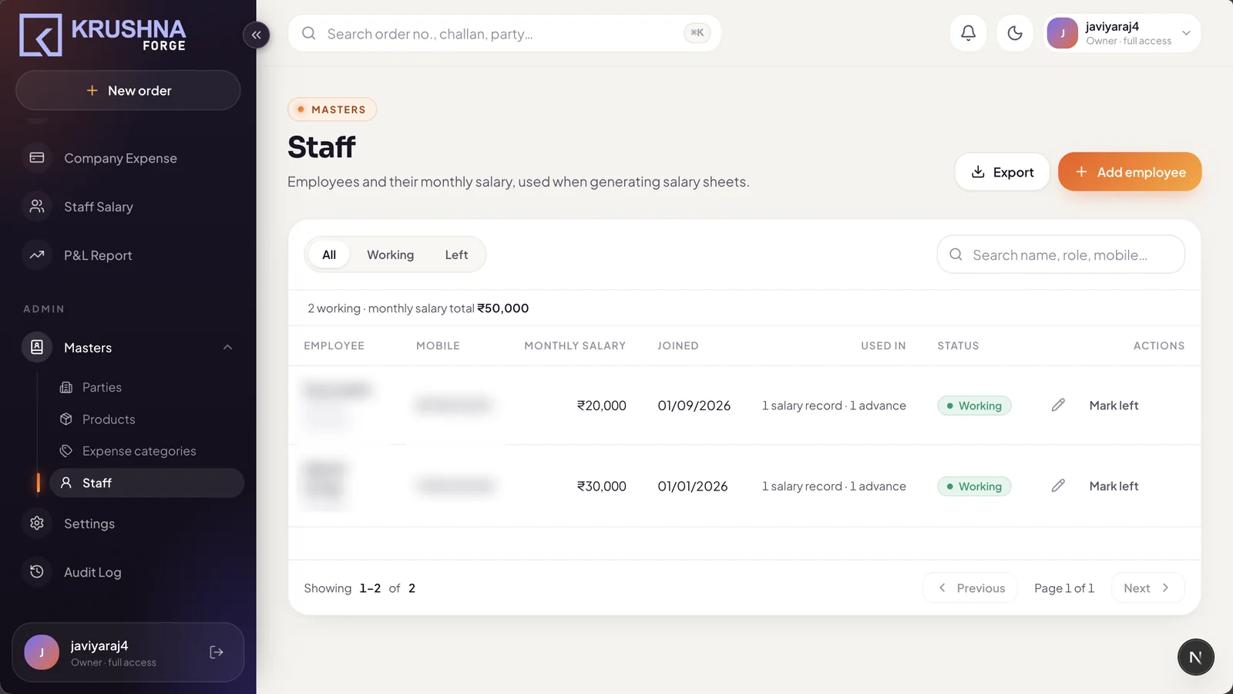This screenshot has height=694, width=1233.
Task: Open the Audit Log
Action: pos(92,572)
